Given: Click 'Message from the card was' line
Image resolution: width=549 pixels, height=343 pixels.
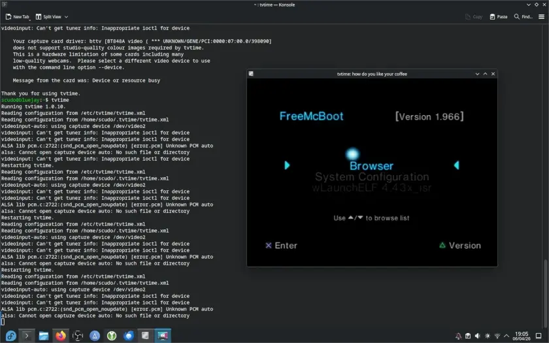Looking at the screenshot, I should coord(86,80).
